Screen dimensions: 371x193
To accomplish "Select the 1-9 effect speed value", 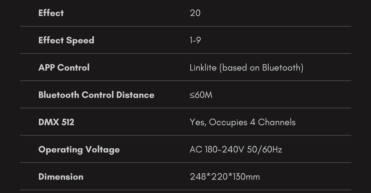I will (x=195, y=40).
